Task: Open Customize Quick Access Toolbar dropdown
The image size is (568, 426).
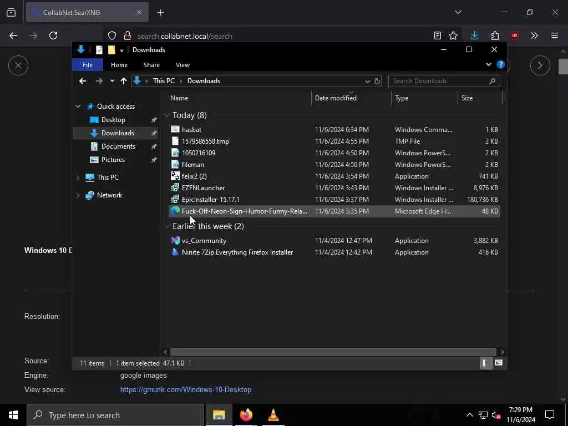Action: tap(121, 50)
